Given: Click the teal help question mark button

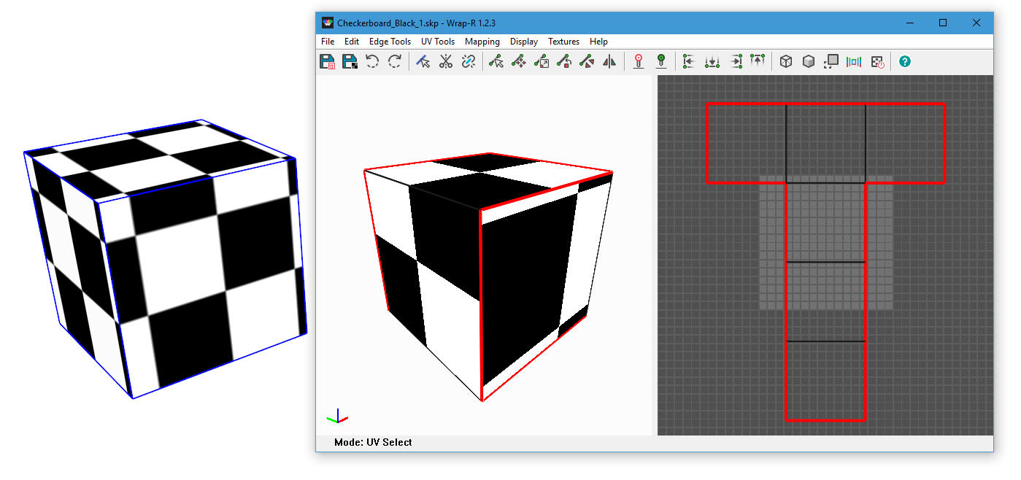Looking at the screenshot, I should click(905, 62).
